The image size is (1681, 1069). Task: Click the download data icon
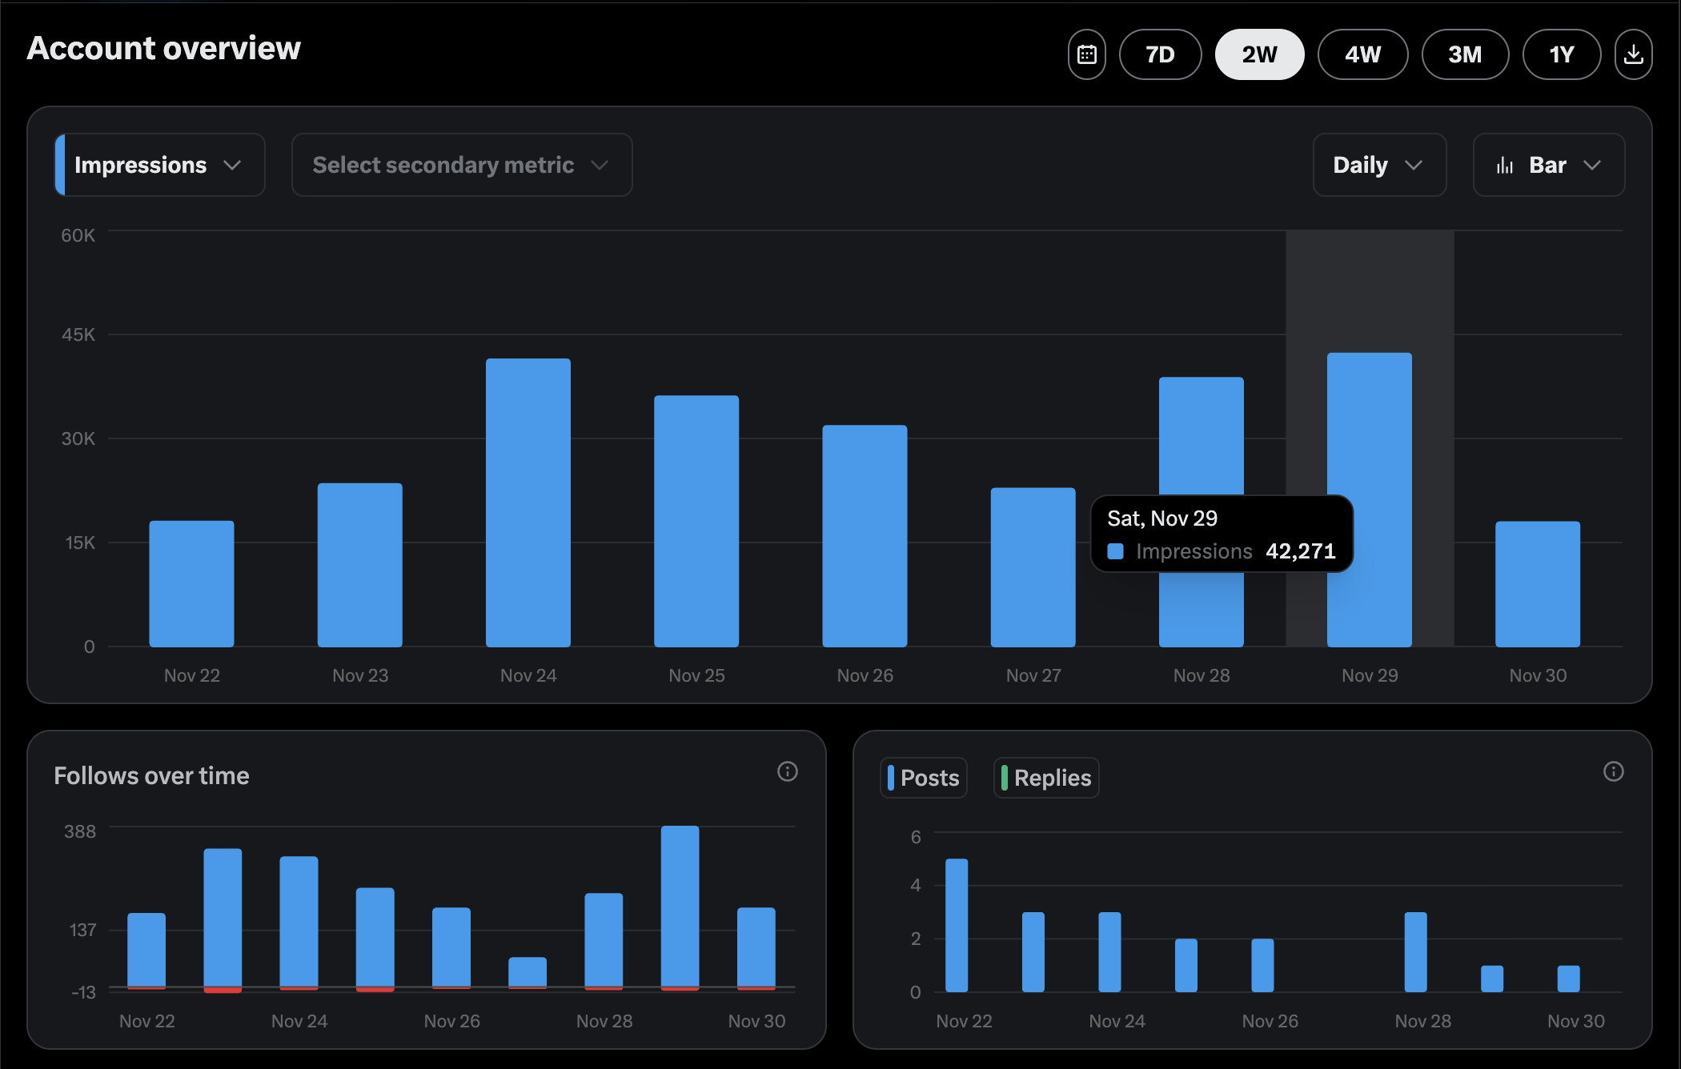pos(1633,54)
